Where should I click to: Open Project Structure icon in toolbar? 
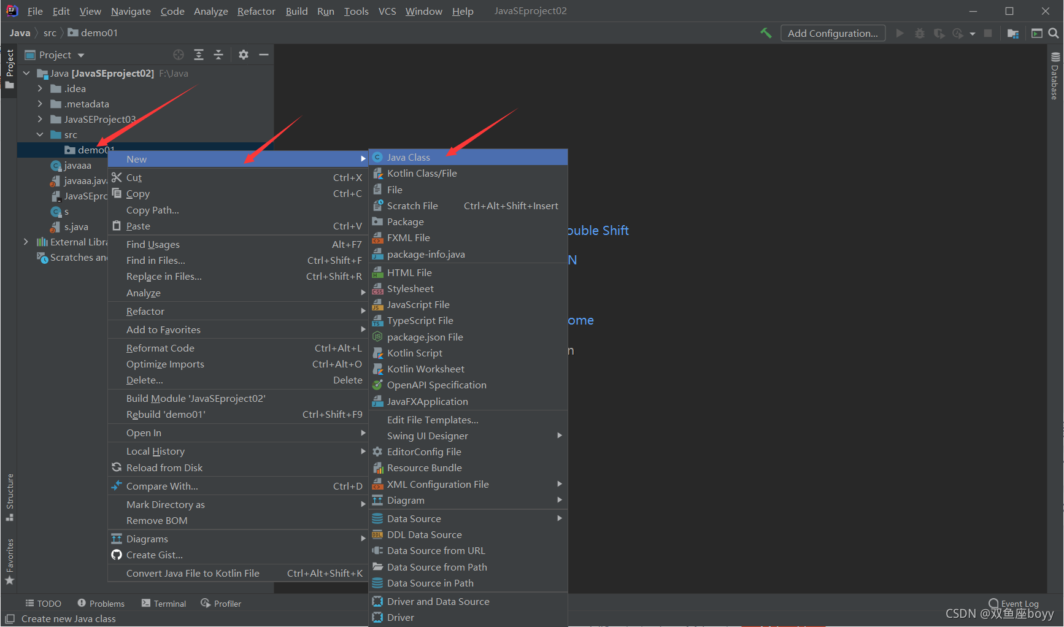click(x=1013, y=33)
